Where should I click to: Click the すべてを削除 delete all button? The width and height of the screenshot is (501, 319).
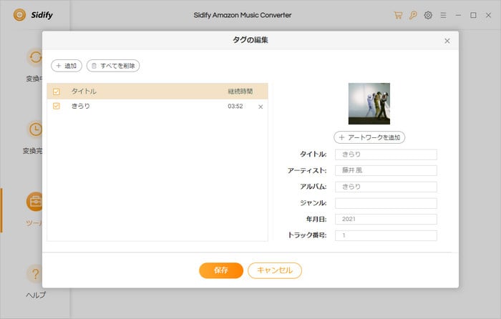tap(113, 66)
